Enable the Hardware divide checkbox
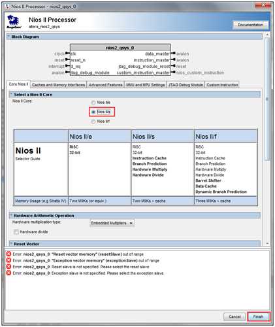This screenshot has height=327, width=275. (x=16, y=232)
